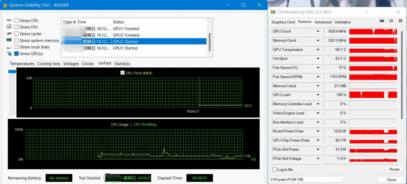Open the Memory Clock sensor dropdown
Viewport: 407px width, 184px height.
point(318,40)
